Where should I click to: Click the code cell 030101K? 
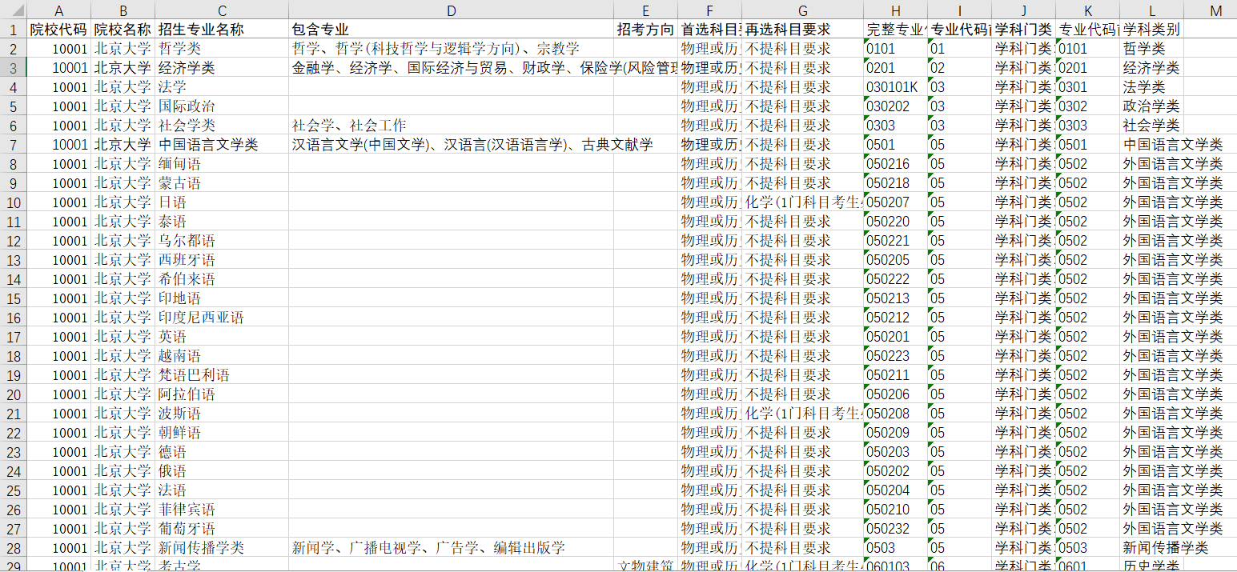(x=895, y=87)
